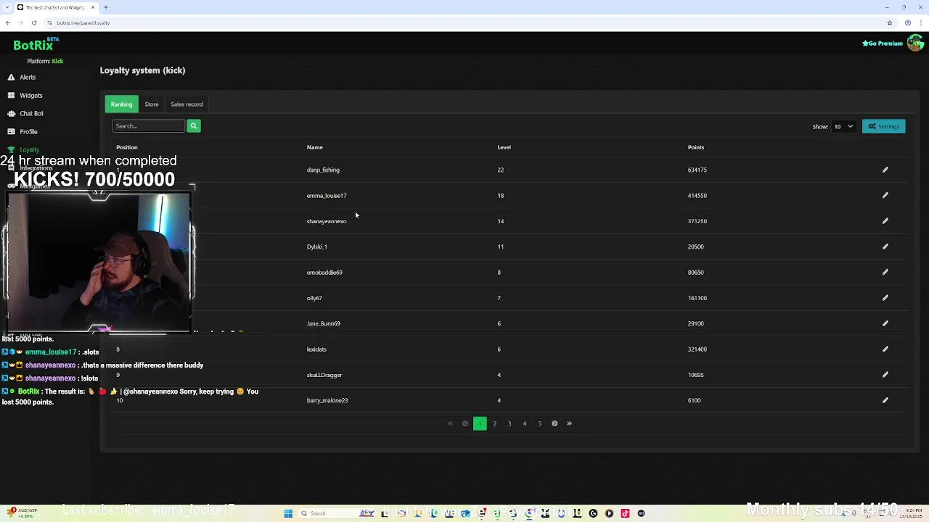Edit emobaddie69 row pencil icon
The image size is (929, 522).
(x=885, y=273)
